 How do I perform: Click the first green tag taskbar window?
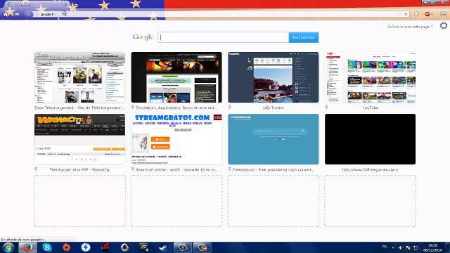183,247
